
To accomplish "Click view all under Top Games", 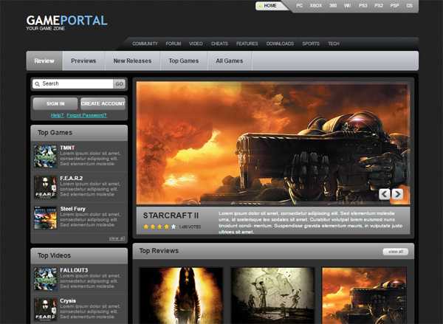I will pyautogui.click(x=117, y=238).
